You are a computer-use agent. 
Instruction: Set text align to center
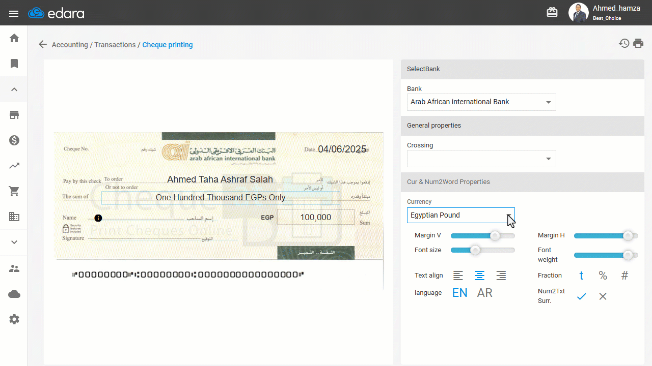click(480, 276)
